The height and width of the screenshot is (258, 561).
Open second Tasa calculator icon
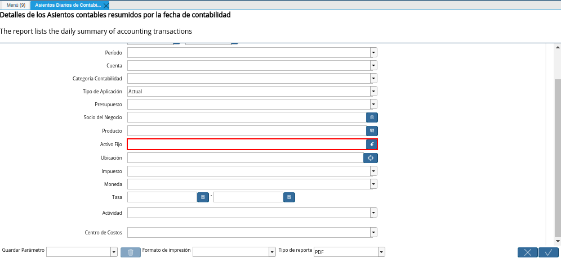click(289, 197)
